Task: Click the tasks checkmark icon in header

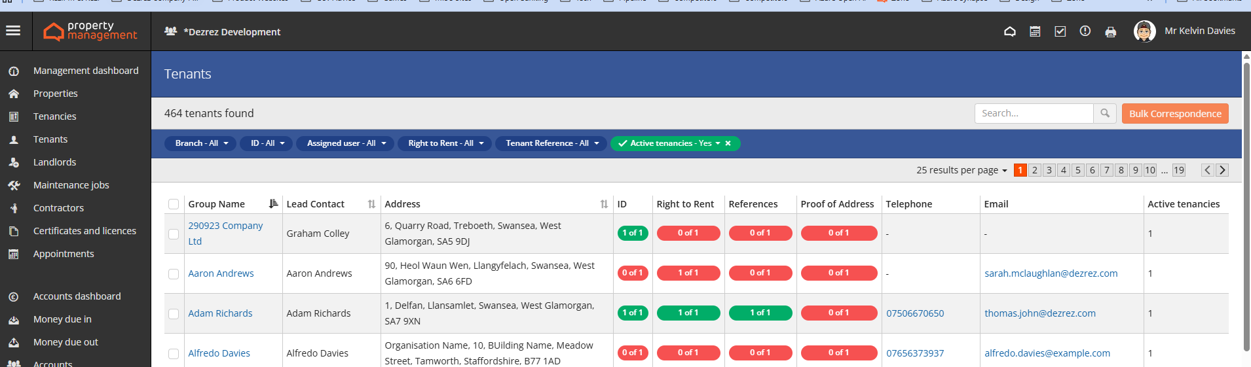Action: pos(1060,31)
